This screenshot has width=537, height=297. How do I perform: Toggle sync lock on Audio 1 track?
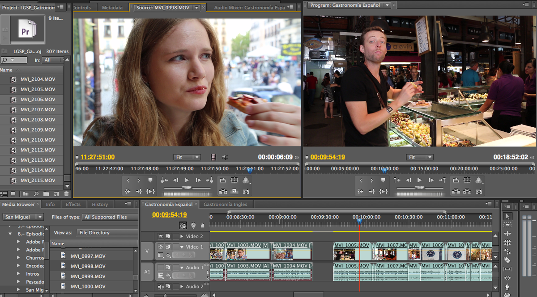tap(168, 268)
